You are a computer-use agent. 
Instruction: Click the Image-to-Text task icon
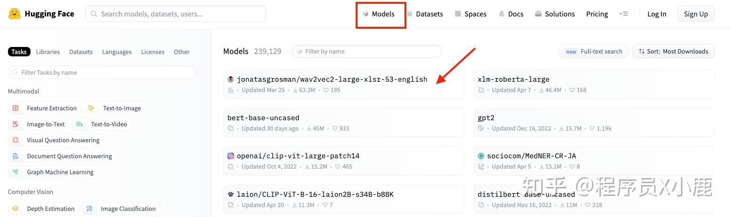click(16, 124)
